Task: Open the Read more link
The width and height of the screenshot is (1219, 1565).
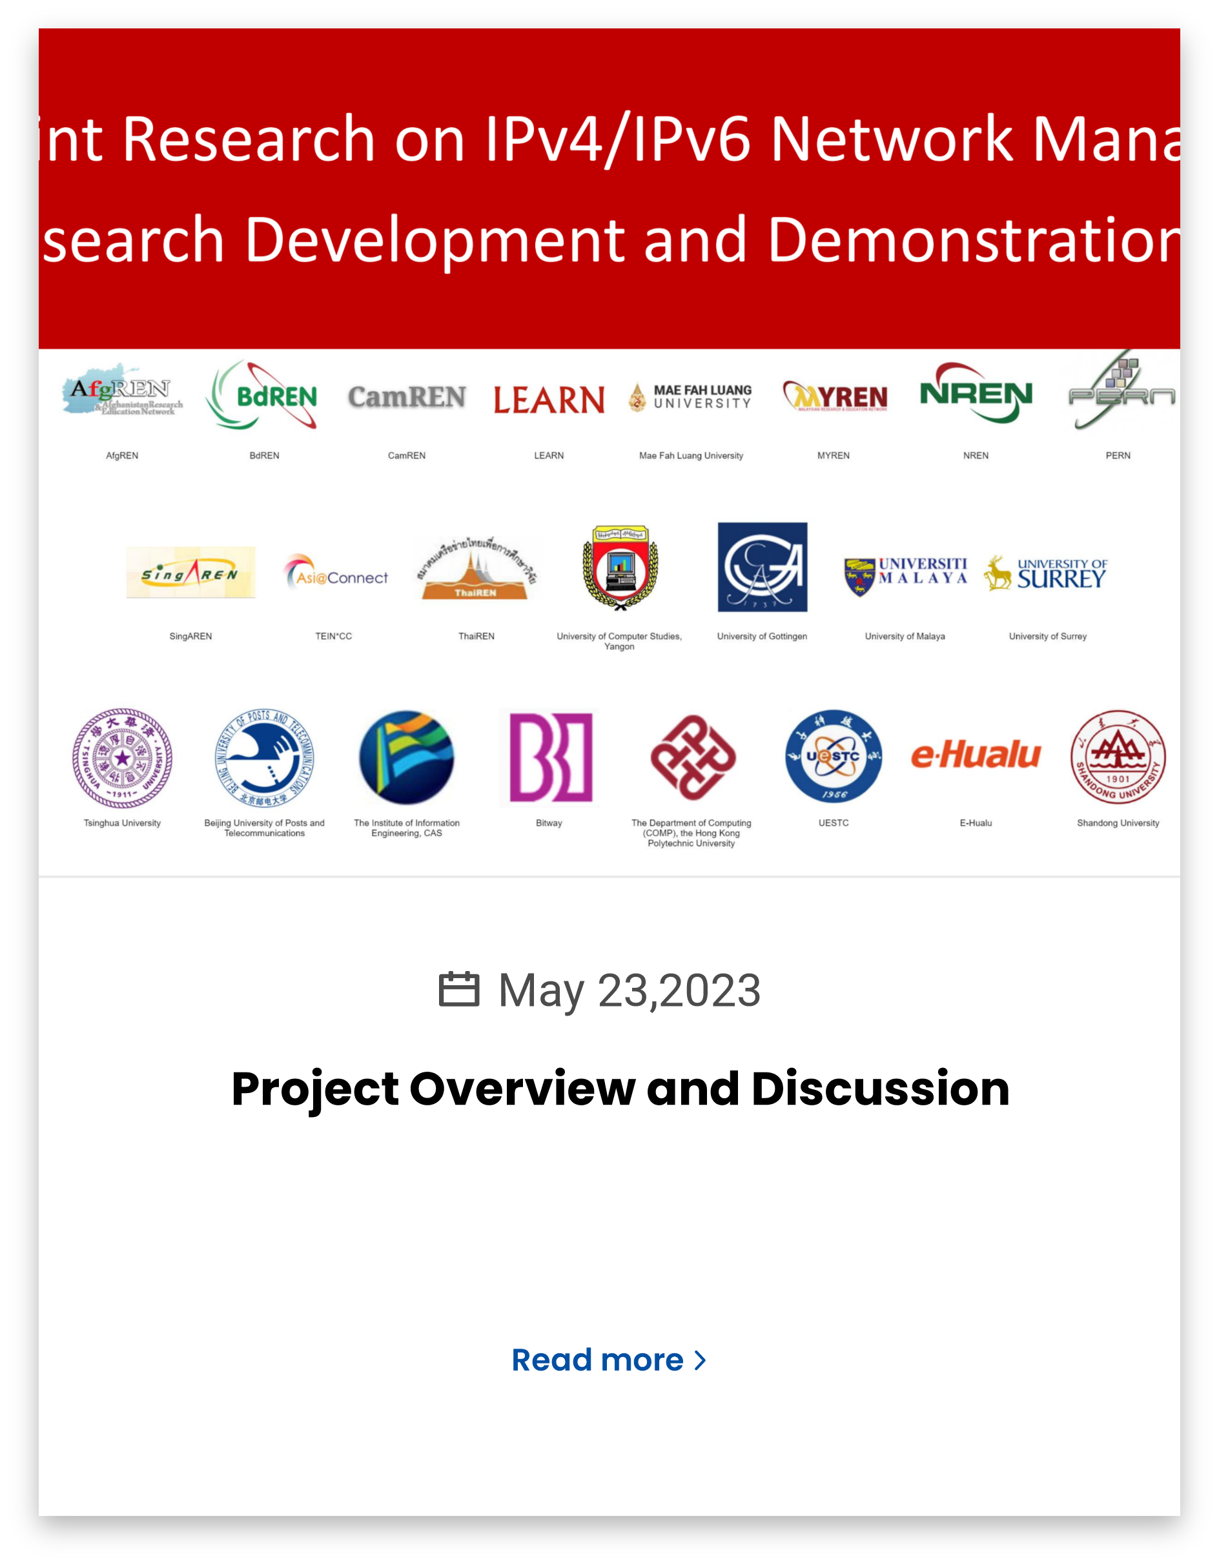Action: (x=609, y=1360)
